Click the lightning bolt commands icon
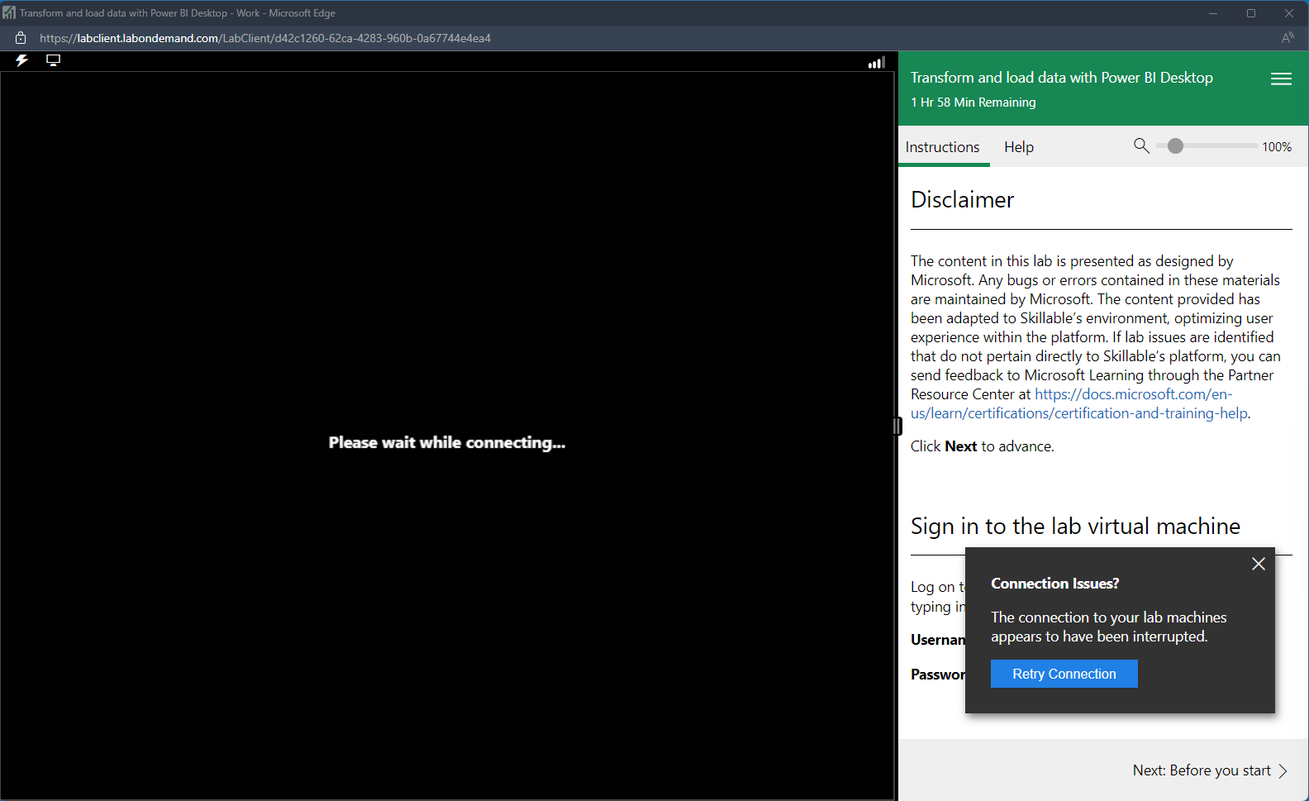This screenshot has width=1309, height=801. click(x=21, y=60)
